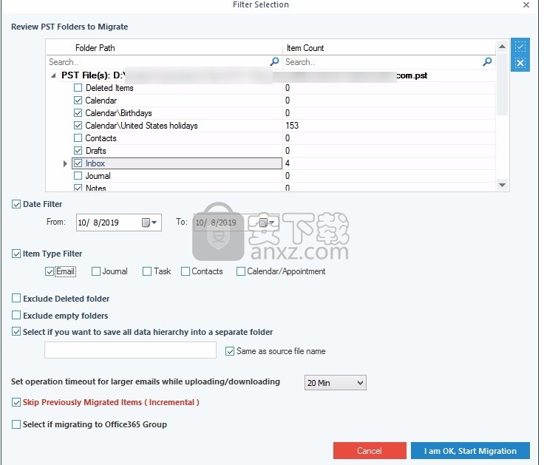
Task: Click I am OK, Start Migration
Action: (x=470, y=450)
